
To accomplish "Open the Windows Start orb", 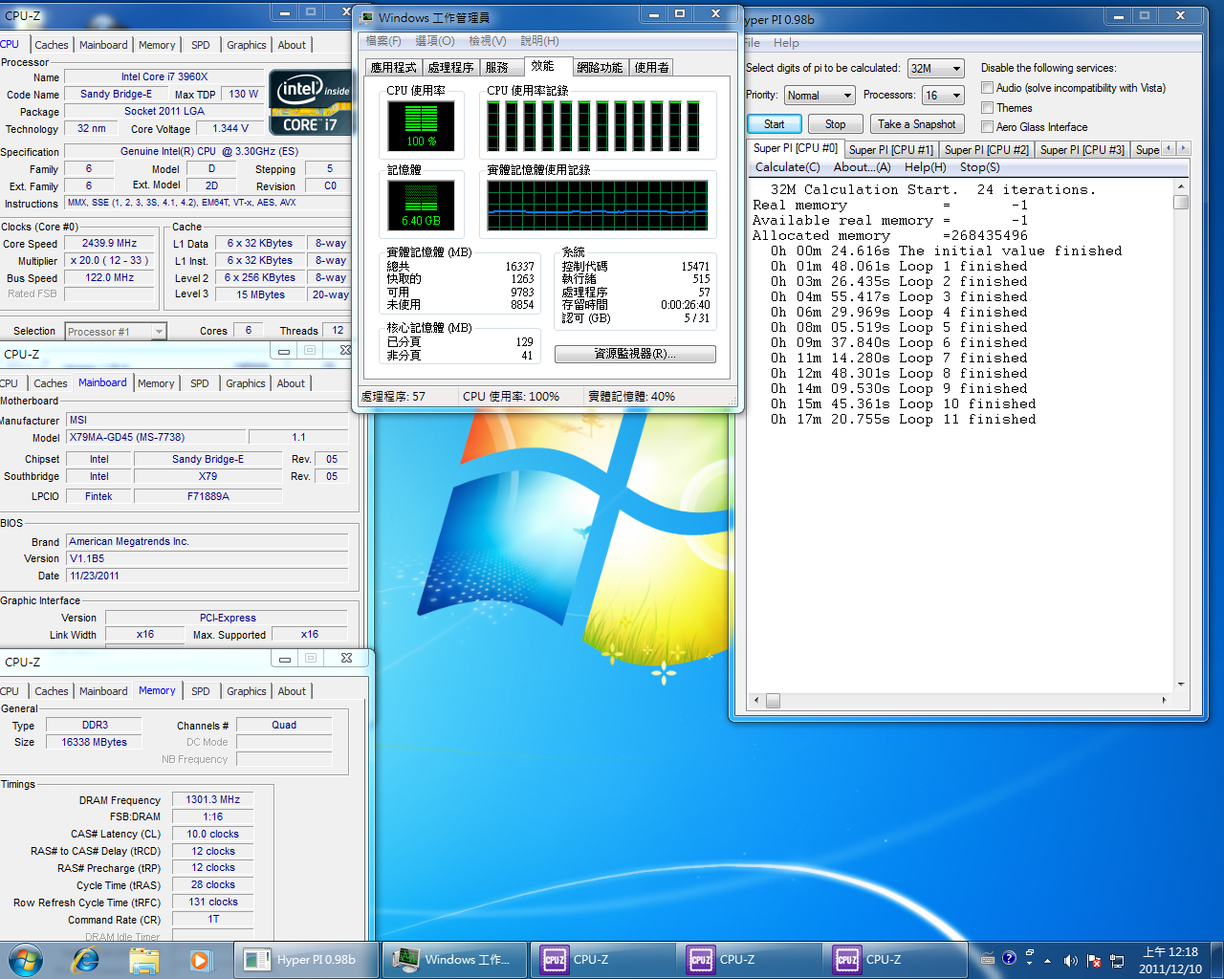I will (x=25, y=960).
